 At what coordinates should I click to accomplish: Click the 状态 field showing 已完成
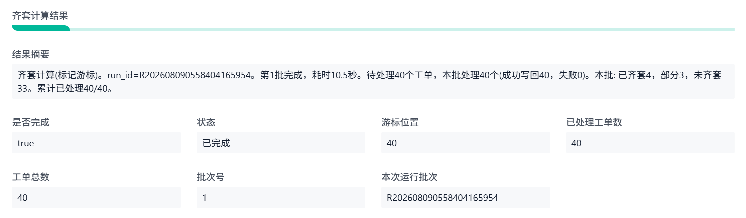281,143
